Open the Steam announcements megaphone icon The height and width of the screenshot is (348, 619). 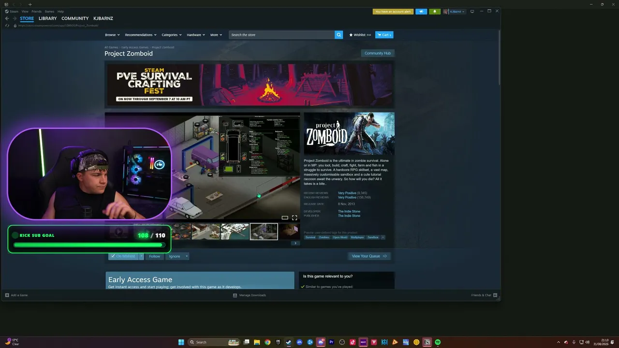[421, 12]
